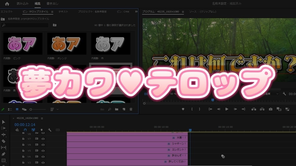Open the sequence panel menu next to 45235_1920x1080
This screenshot has width=296, height=166.
point(42,118)
